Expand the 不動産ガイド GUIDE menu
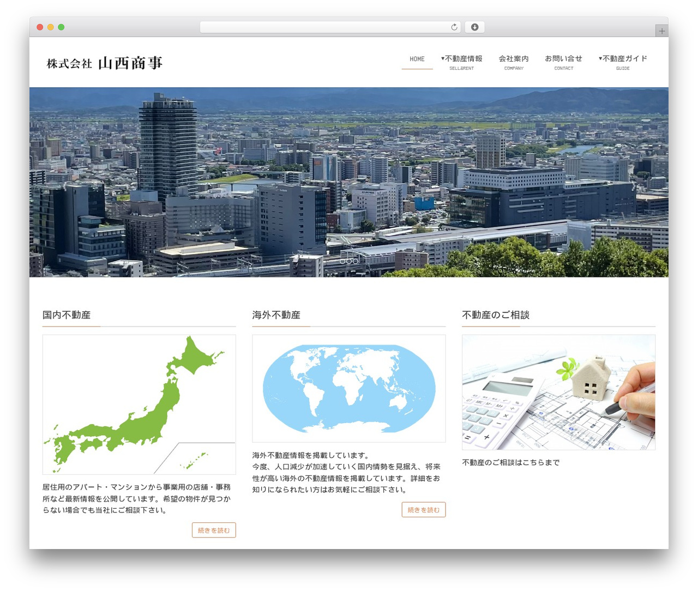698x591 pixels. point(623,62)
